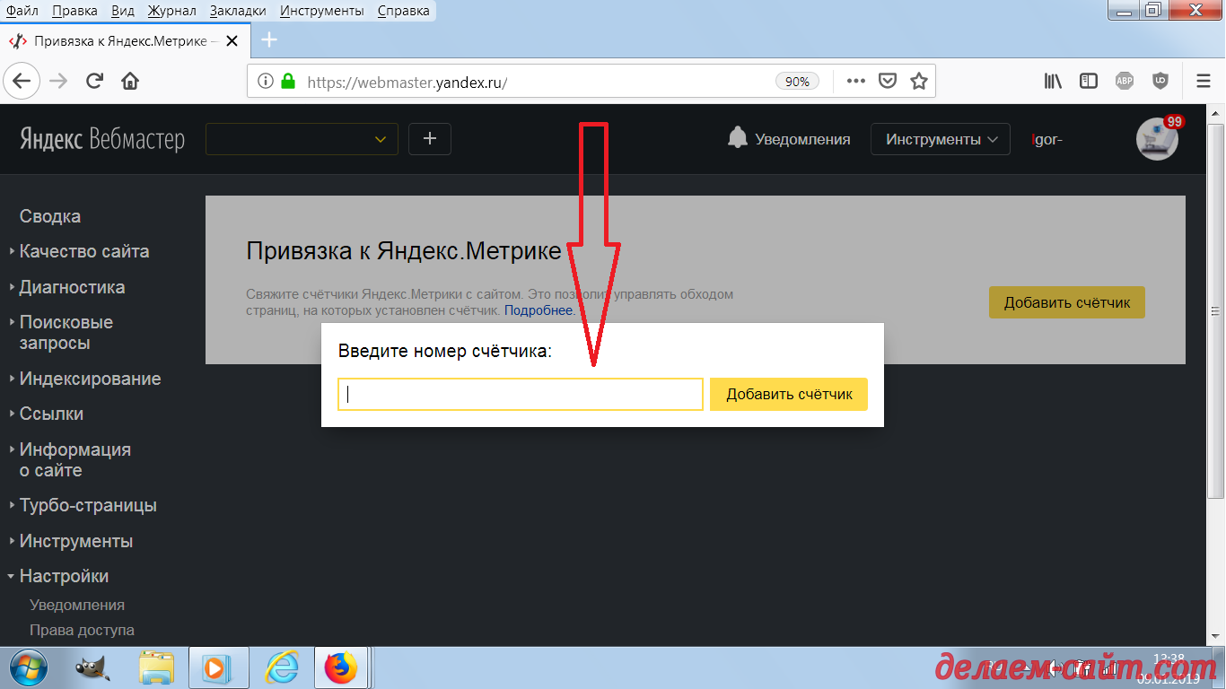Open the browser Home page icon
The height and width of the screenshot is (689, 1226).
tap(130, 81)
